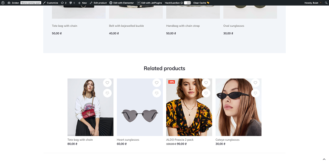Screen dimensions: 329x164
Task: Click the Related products heading
Action: point(164,68)
